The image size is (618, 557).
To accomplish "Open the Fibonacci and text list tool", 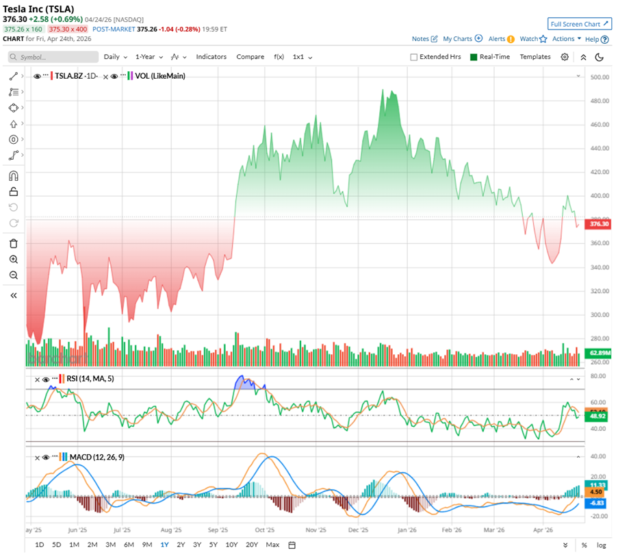I will [14, 92].
